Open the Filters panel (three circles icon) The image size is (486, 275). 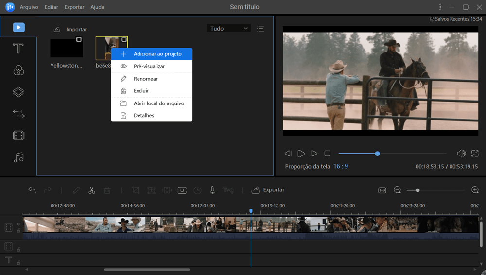pos(18,70)
